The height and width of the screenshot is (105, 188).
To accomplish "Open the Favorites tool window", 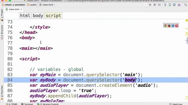I will point(2,93).
